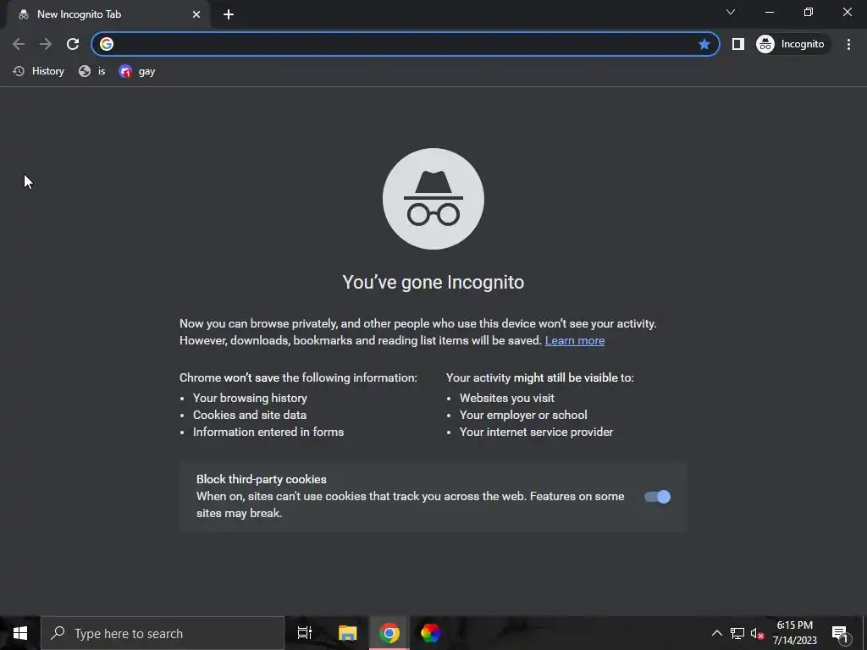Viewport: 867px width, 650px height.
Task: Click the Chrome taskbar icon
Action: 389,633
